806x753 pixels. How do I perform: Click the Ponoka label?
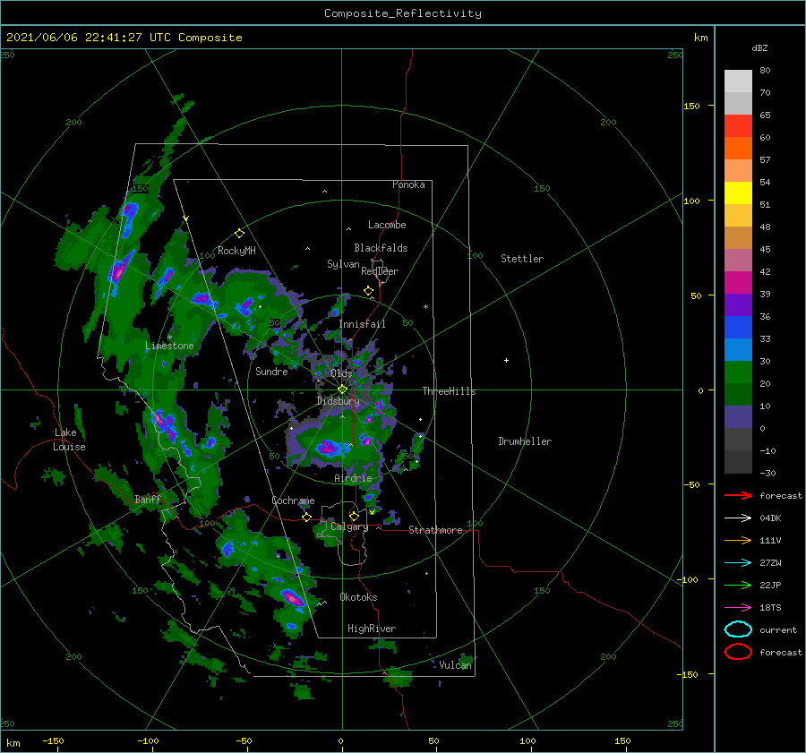408,184
